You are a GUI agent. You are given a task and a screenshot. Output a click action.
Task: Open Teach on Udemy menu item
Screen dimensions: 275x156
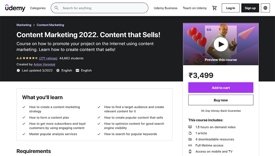point(194,8)
